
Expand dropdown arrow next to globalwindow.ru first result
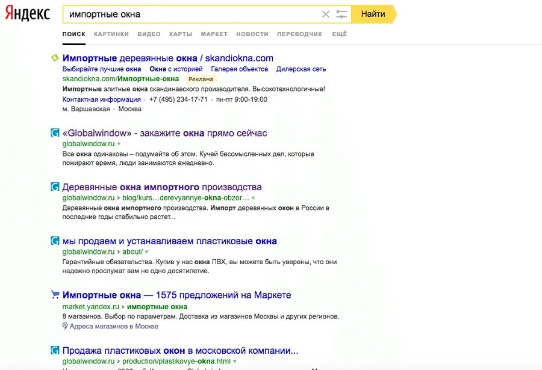tap(119, 144)
